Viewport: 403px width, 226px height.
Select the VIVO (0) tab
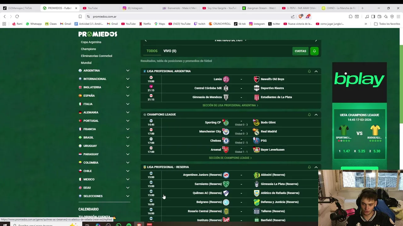click(170, 51)
